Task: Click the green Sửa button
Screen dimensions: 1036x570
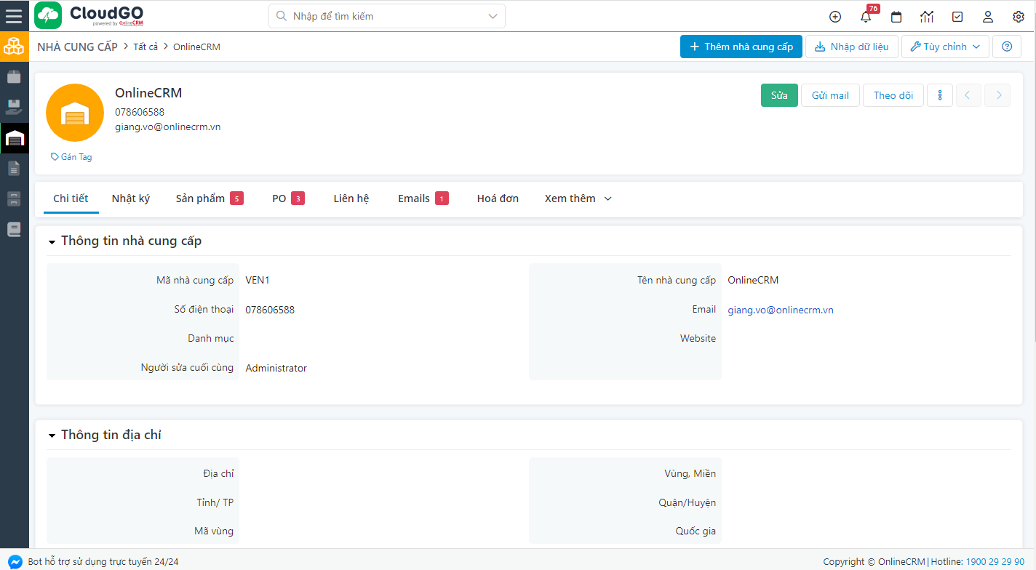Action: click(x=779, y=95)
